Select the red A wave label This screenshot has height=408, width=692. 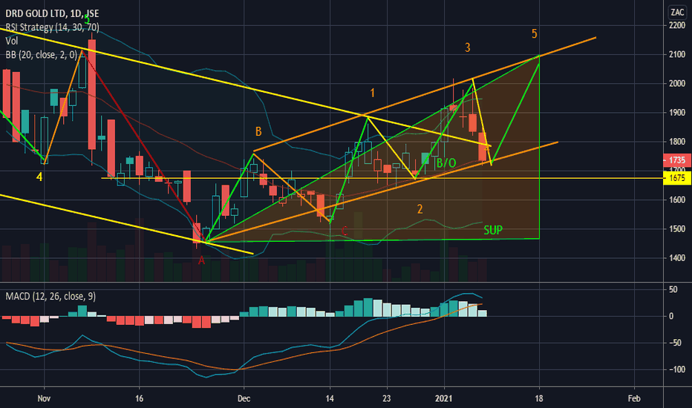point(202,260)
